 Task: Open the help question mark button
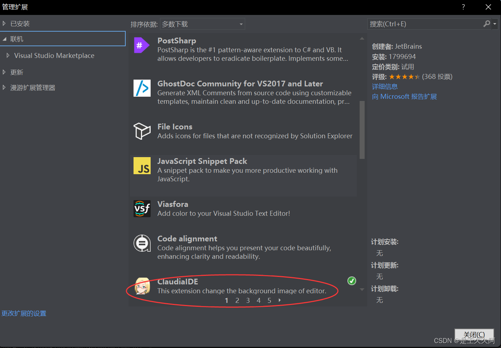click(463, 7)
